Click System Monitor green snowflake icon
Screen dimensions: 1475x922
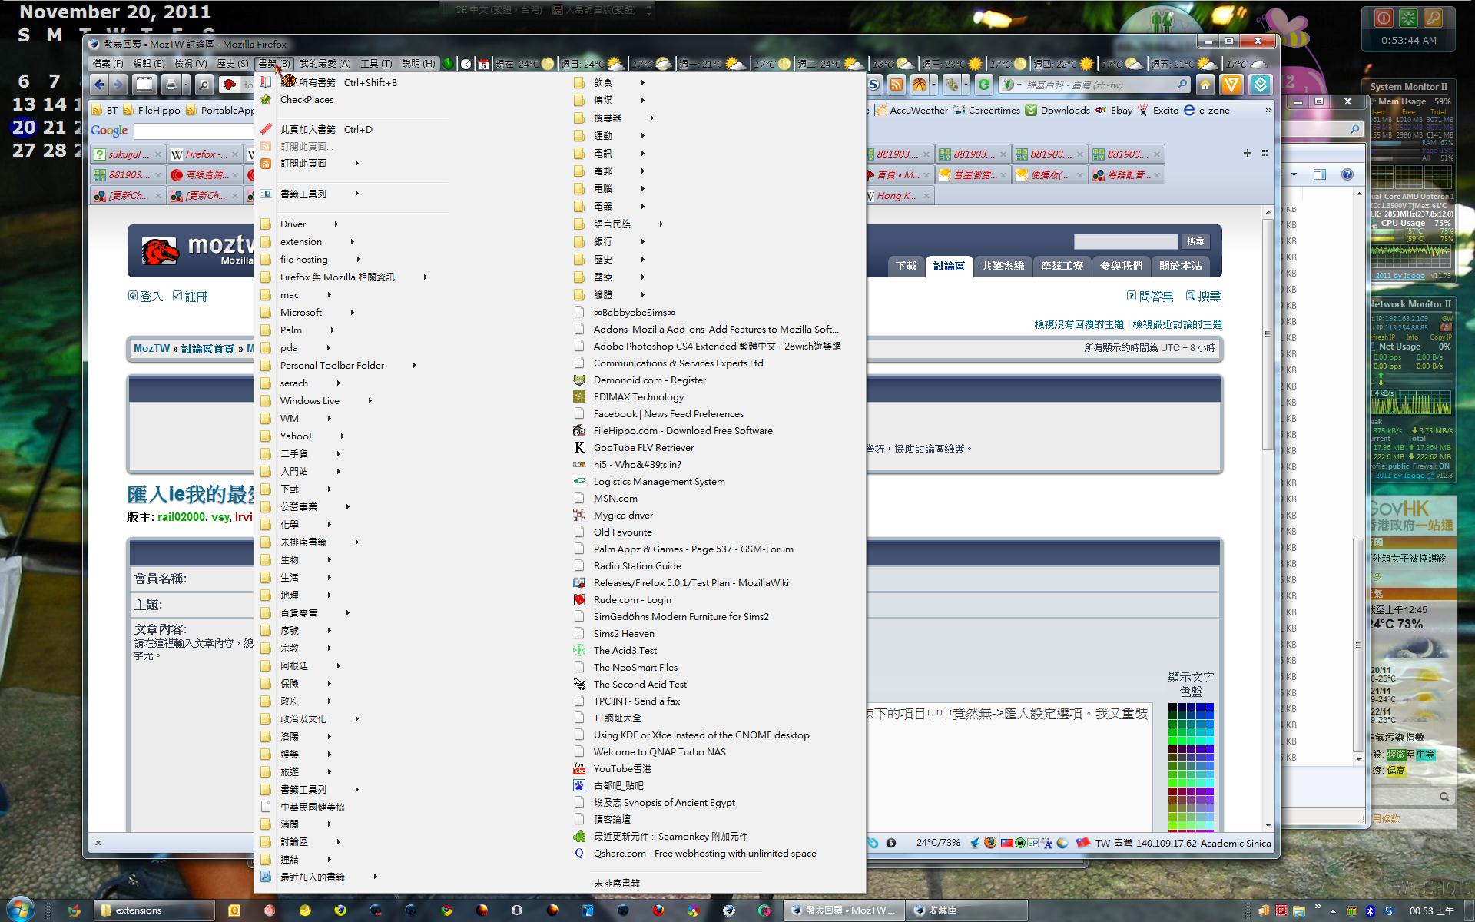pos(1408,18)
